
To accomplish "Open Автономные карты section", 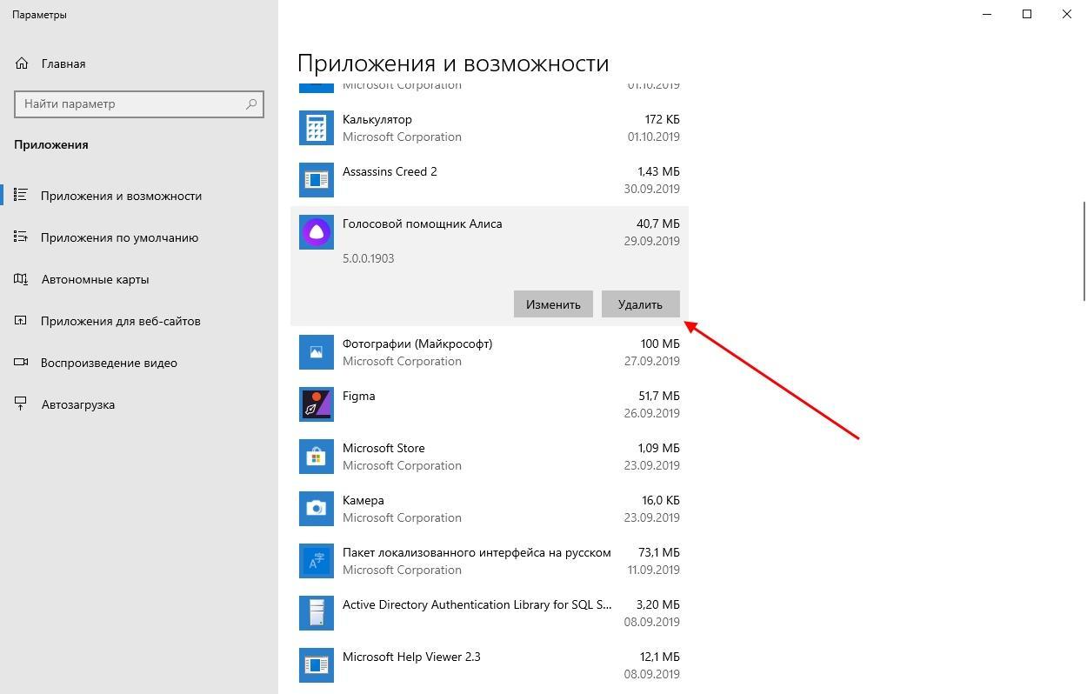I will coord(139,279).
